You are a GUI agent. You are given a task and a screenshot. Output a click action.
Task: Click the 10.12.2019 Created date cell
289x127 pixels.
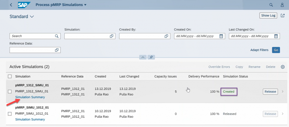(103, 111)
